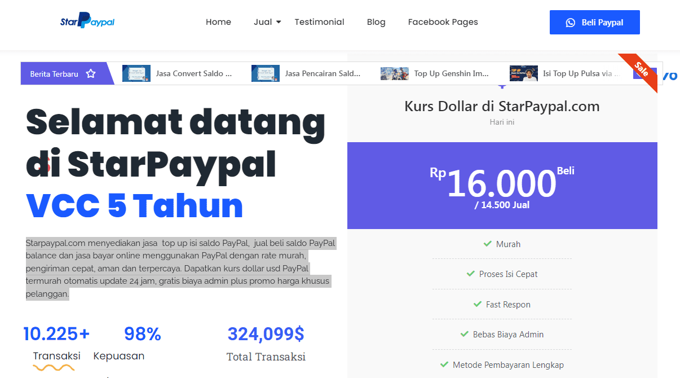Click the Jasa Pencairan Saldo thumbnail
This screenshot has height=378, width=680.
click(266, 73)
